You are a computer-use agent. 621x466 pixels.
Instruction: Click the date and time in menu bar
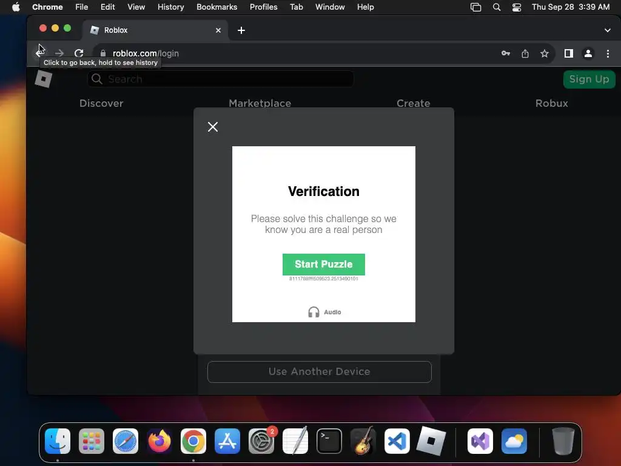(x=570, y=7)
